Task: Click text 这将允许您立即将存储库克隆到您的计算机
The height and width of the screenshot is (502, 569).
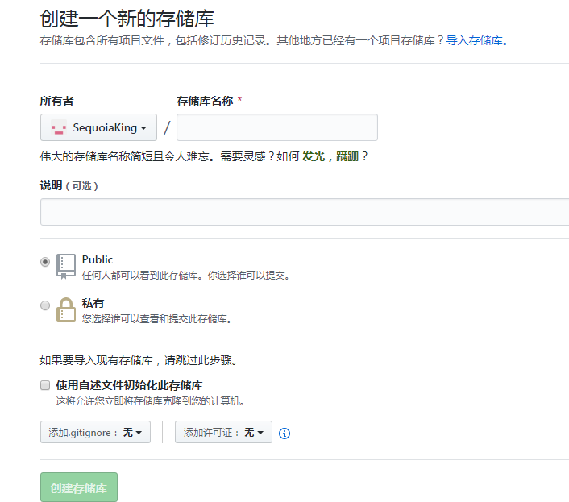Action: 150,400
